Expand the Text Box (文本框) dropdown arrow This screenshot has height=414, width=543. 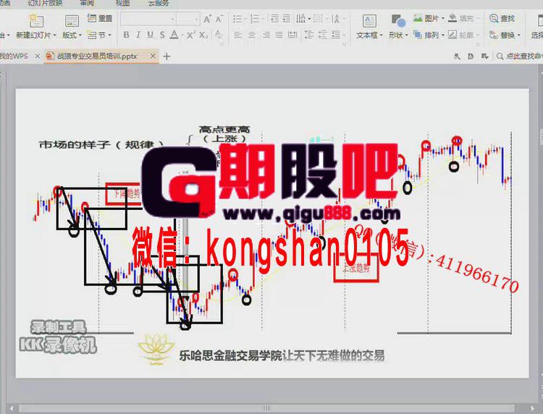[382, 35]
